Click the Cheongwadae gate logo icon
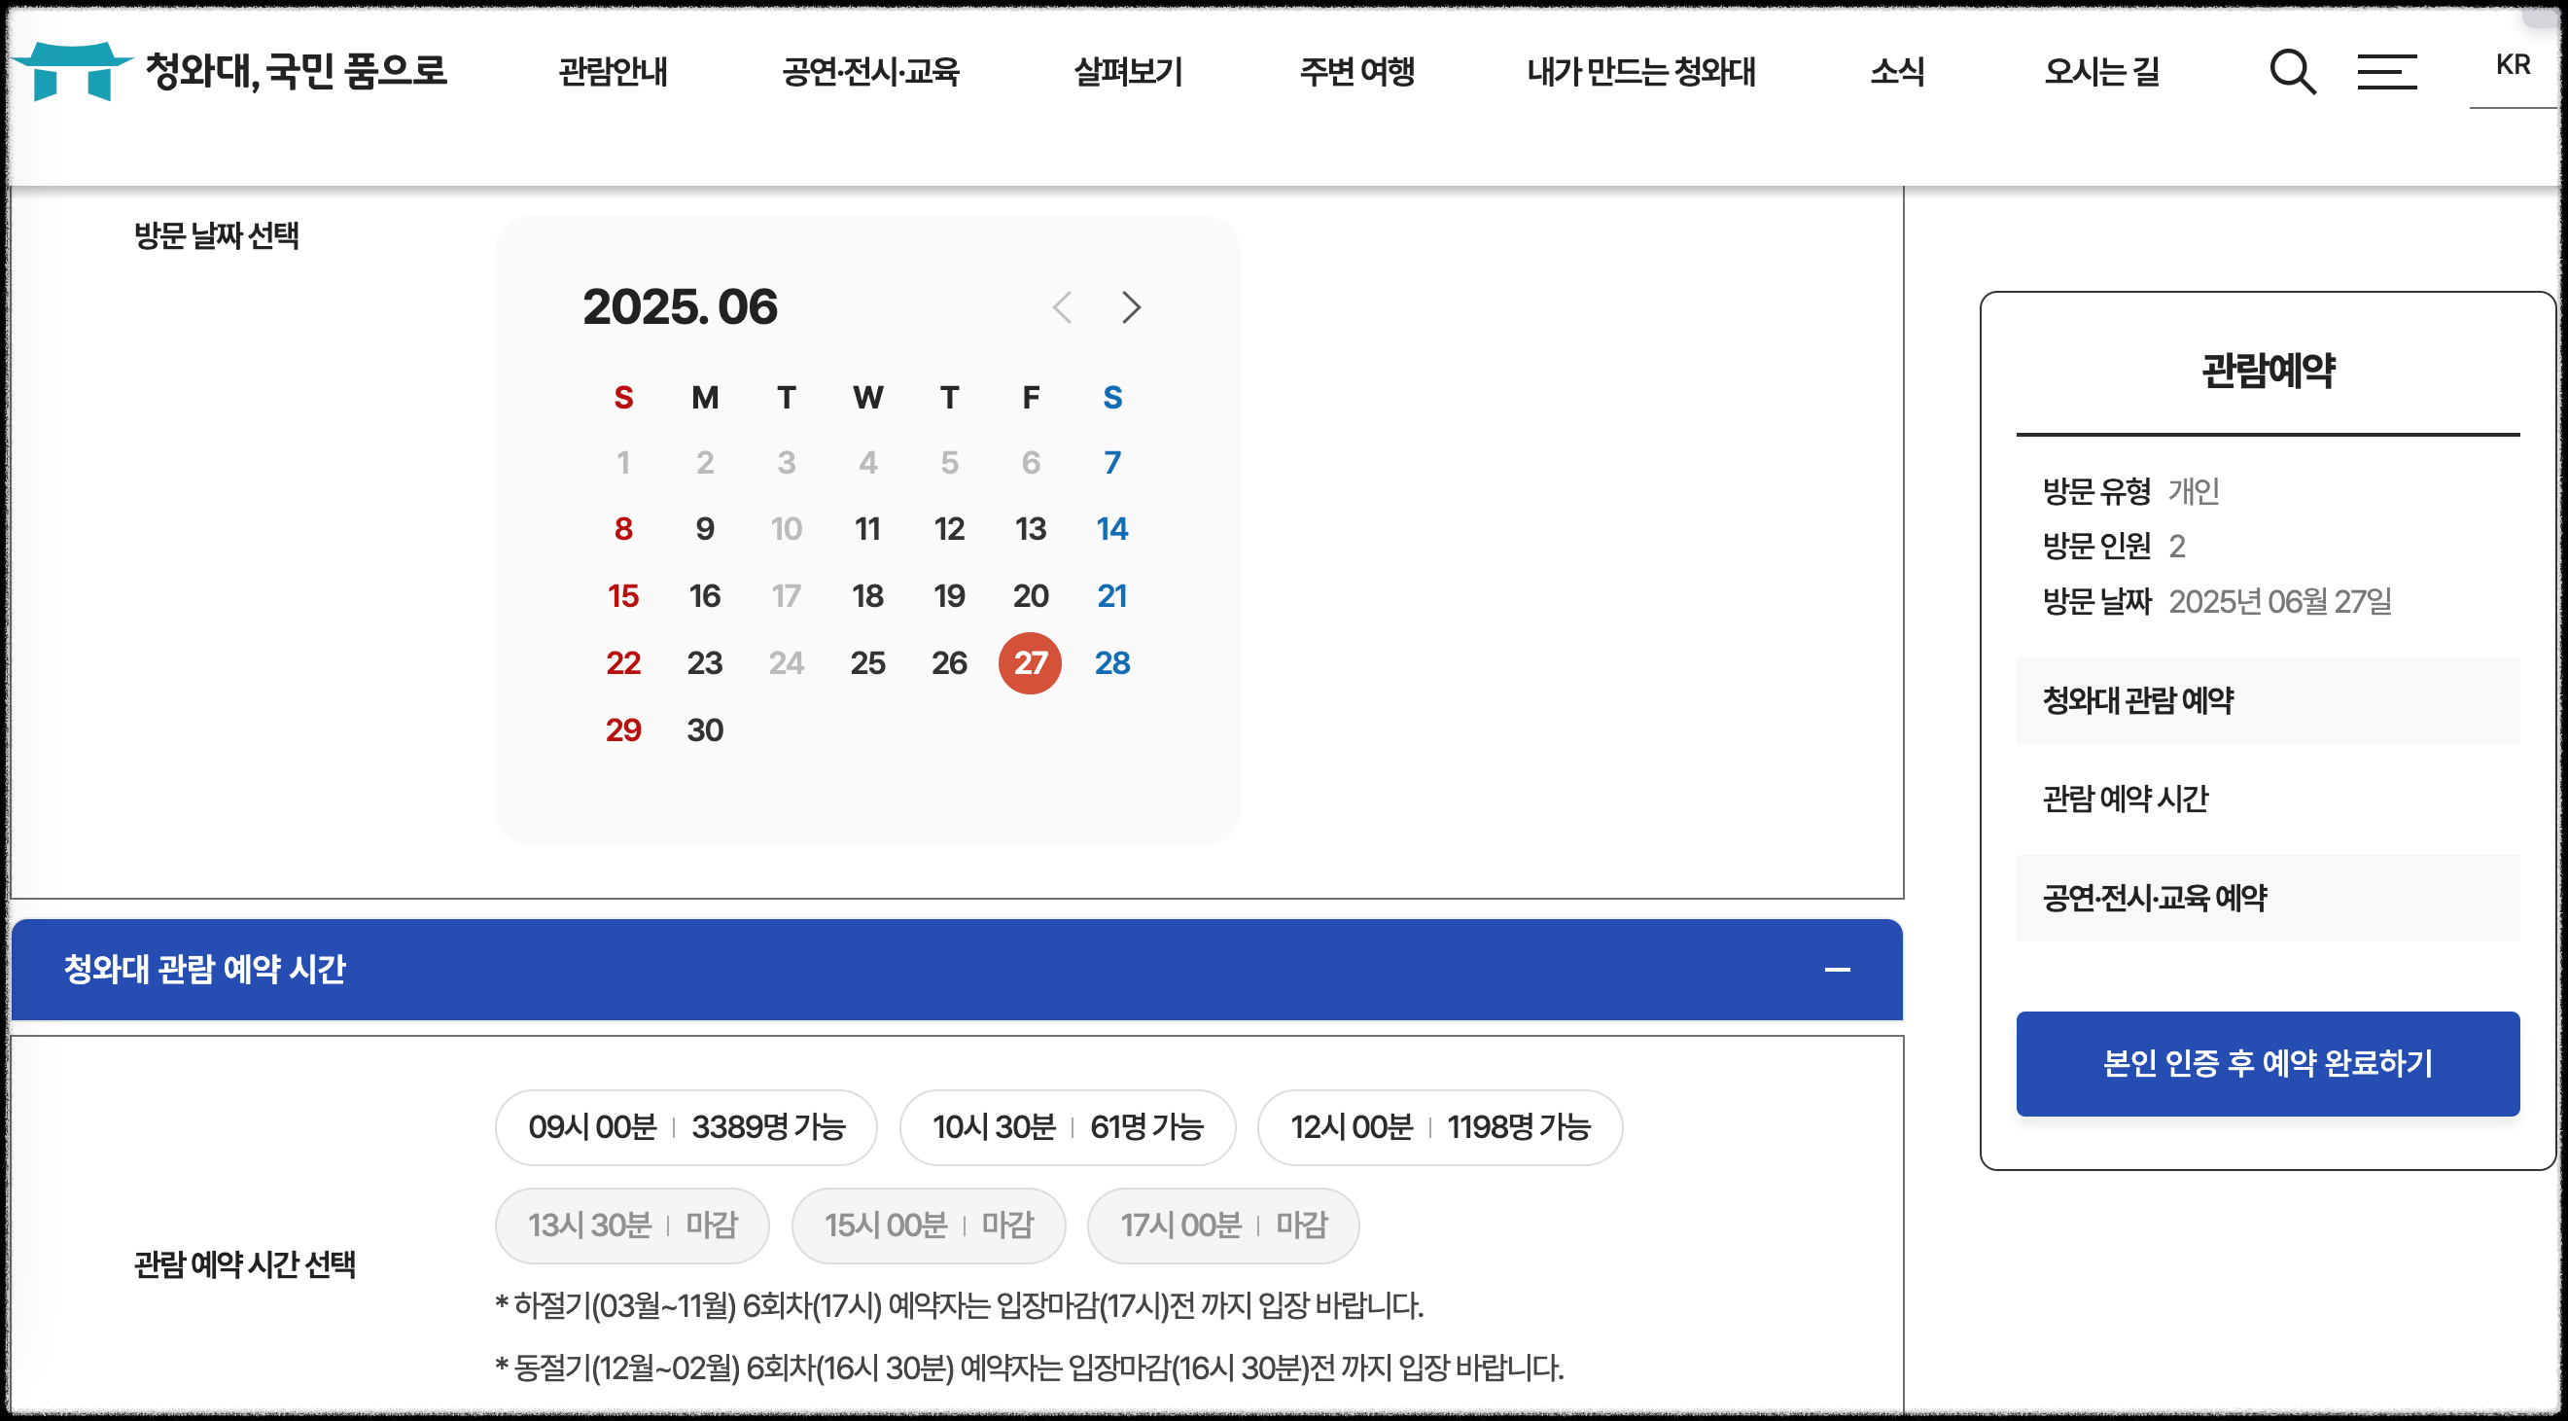This screenshot has height=1421, width=2568. click(71, 71)
